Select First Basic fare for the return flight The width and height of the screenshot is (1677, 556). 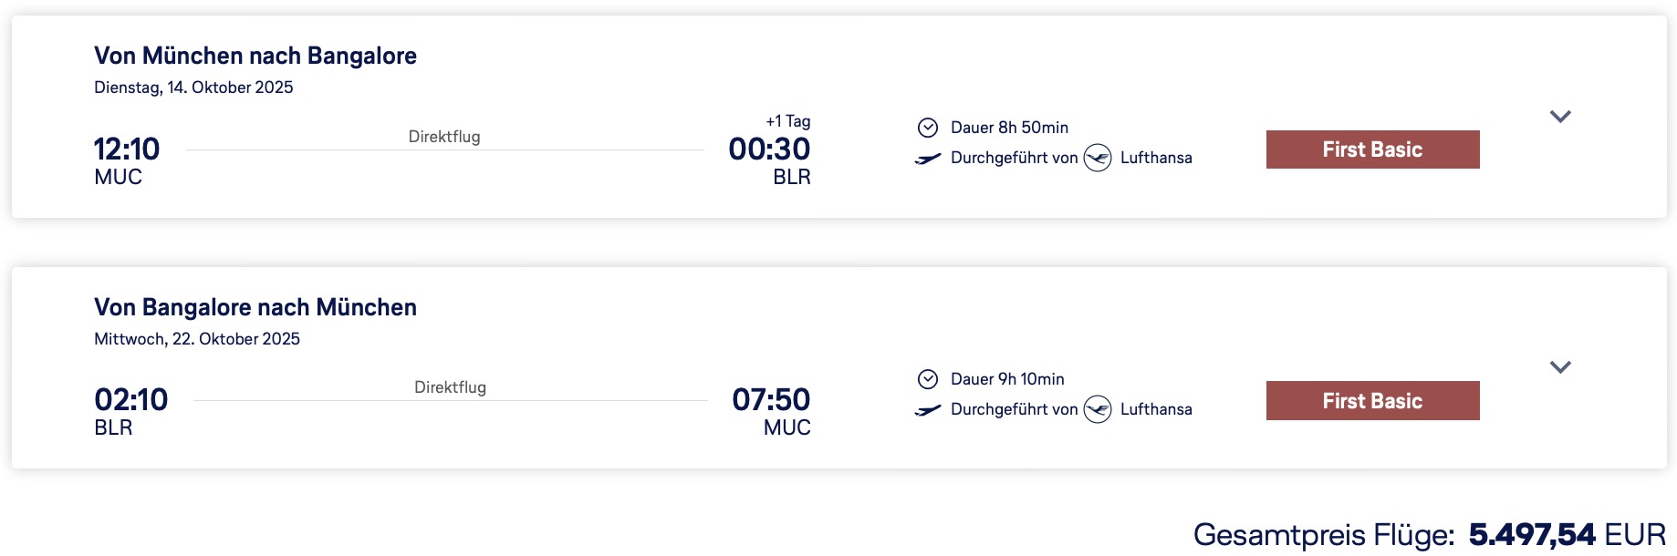click(x=1372, y=401)
